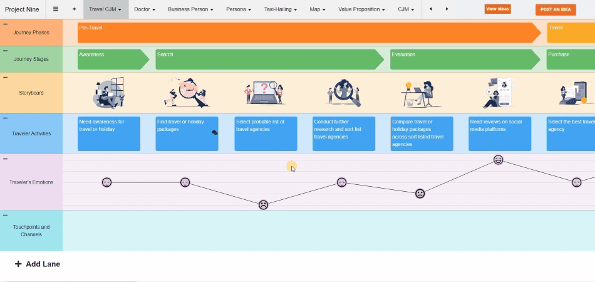Open comment icon on Find travel packages card
This screenshot has height=282, width=595.
pos(215,133)
